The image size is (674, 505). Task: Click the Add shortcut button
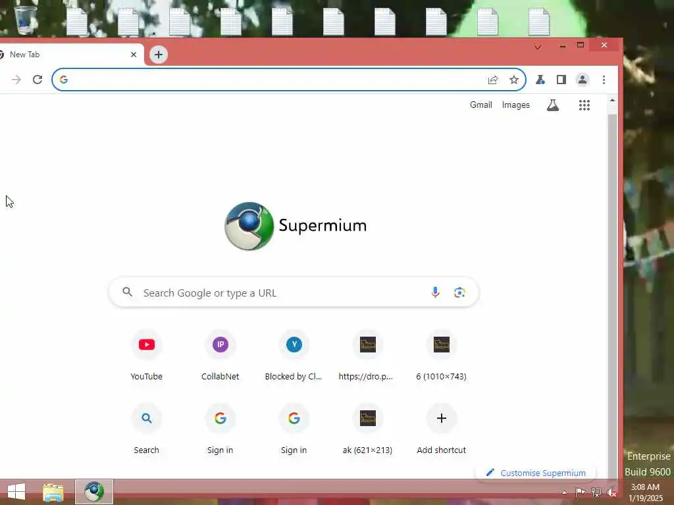point(441,429)
